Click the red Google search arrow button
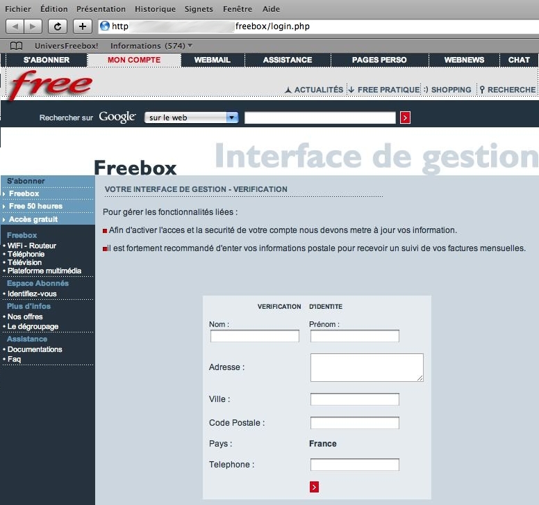The width and height of the screenshot is (539, 505). click(x=406, y=118)
